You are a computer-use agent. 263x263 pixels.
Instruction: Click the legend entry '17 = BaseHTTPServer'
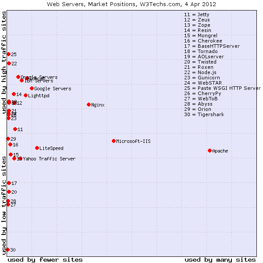[212, 46]
